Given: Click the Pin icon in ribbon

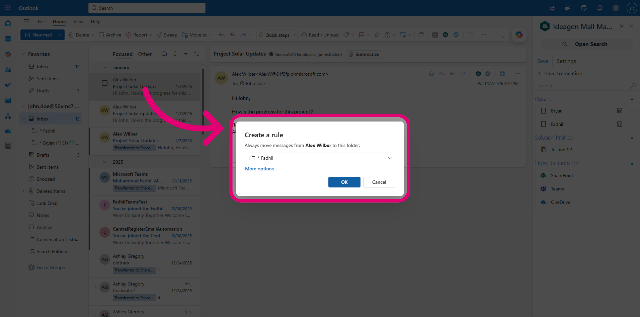Looking at the screenshot, I should click(377, 35).
